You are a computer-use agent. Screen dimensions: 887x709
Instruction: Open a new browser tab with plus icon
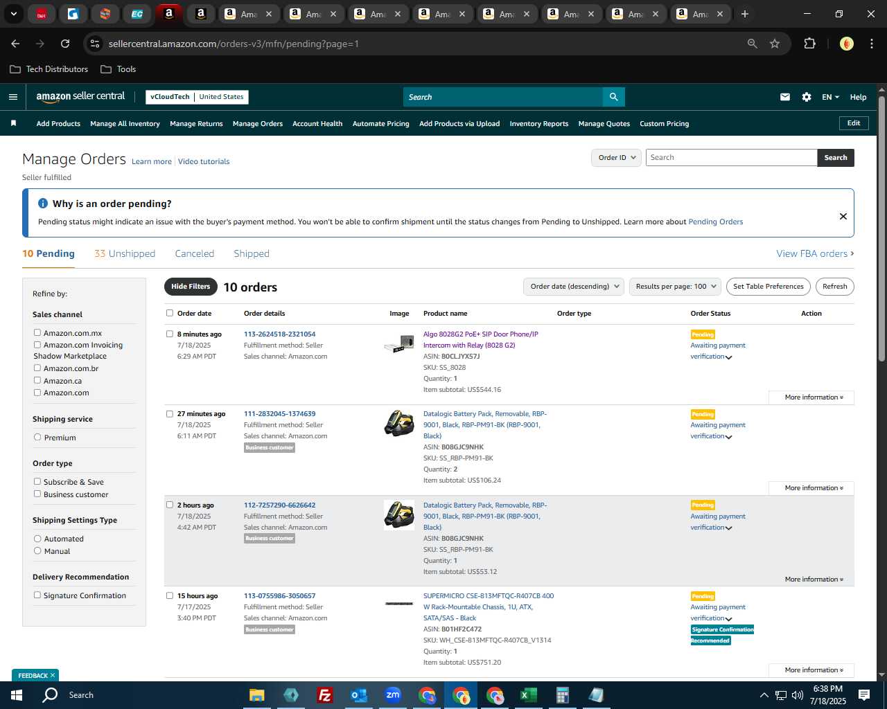[745, 14]
